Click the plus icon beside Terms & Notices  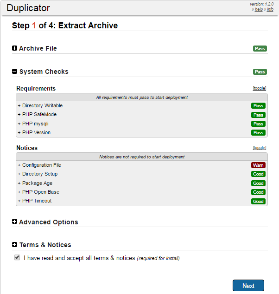14,245
